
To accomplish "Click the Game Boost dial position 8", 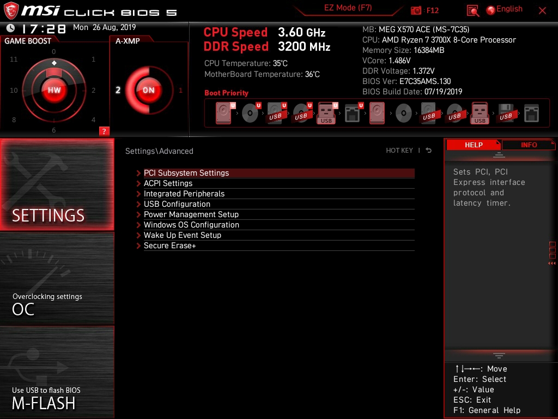I will coord(14,119).
